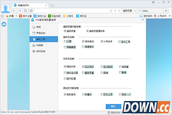Click the user avatar icon
This screenshot has height=115, width=172.
click(6, 9)
